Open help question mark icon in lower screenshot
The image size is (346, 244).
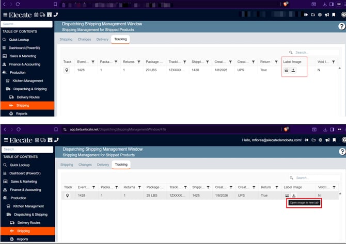[341, 151]
